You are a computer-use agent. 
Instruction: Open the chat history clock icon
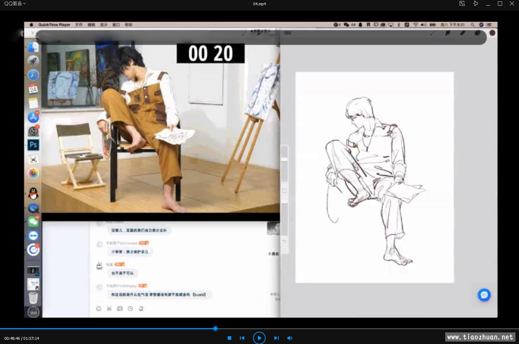click(130, 309)
